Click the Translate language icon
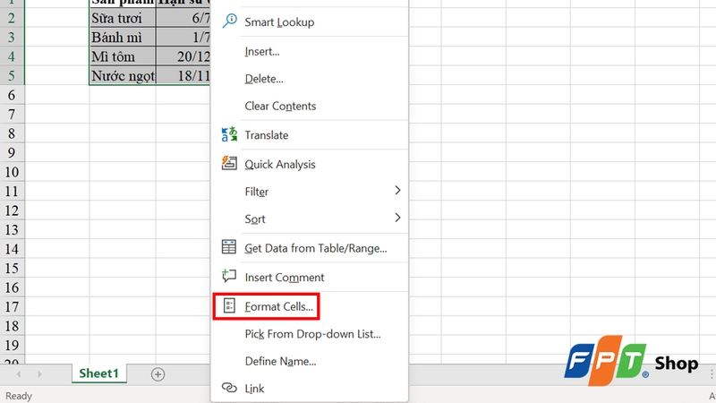 pos(229,135)
